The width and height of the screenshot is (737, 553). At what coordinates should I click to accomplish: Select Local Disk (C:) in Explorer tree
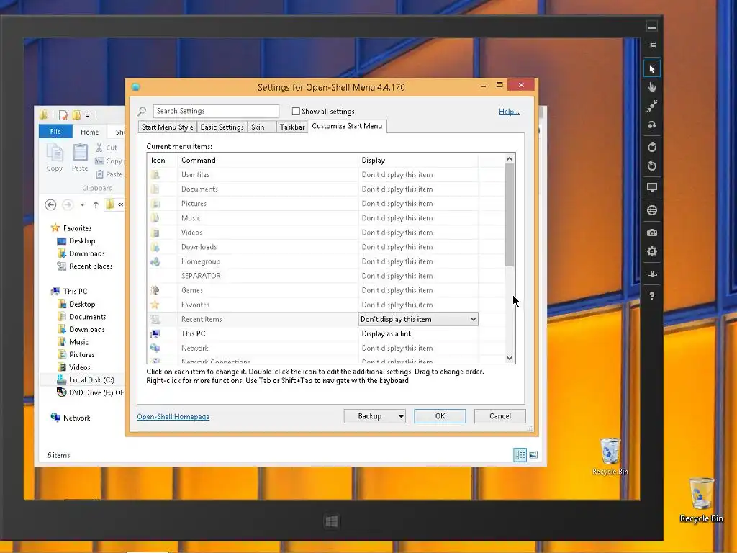click(85, 380)
